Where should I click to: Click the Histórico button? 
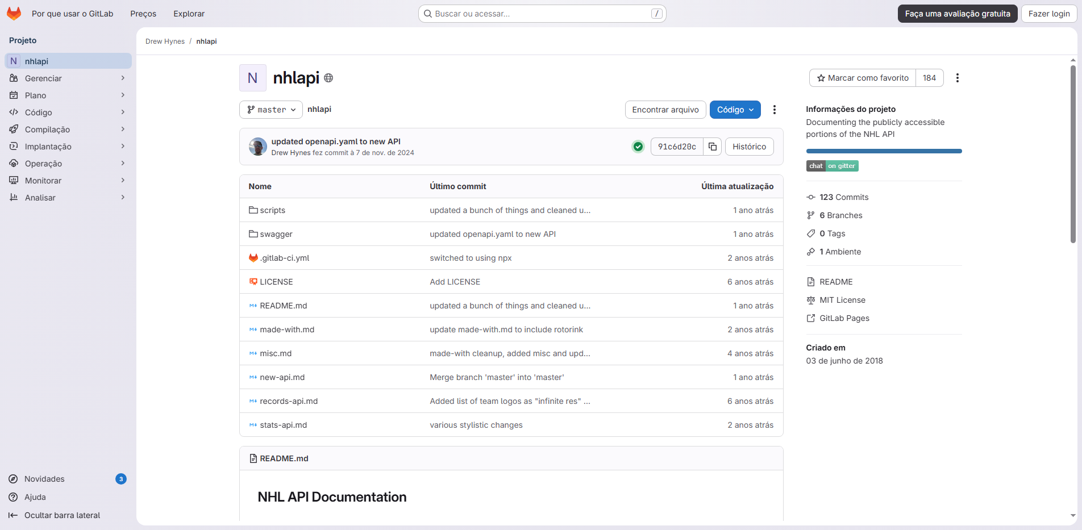pyautogui.click(x=749, y=147)
